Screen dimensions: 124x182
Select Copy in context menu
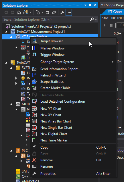(73, 147)
